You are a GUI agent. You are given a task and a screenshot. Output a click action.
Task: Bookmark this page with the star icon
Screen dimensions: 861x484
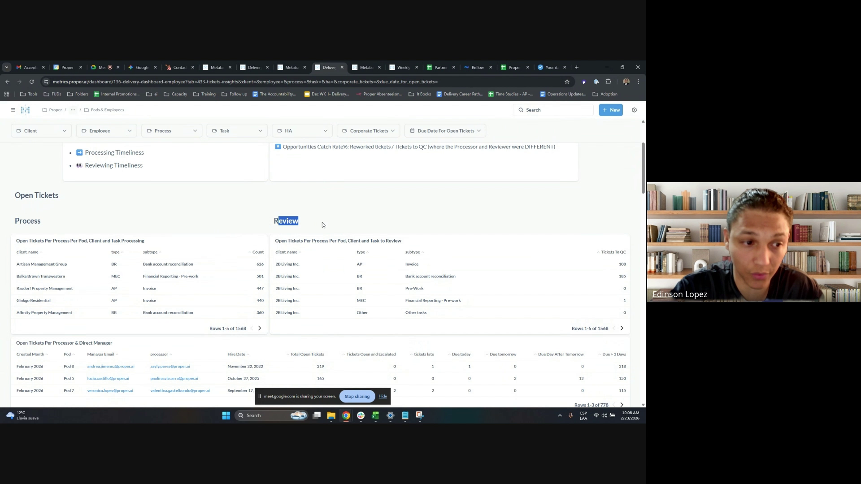(567, 82)
